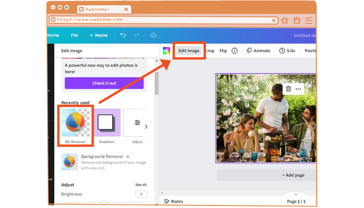Click the side panel vertical scrollbar thumb
The width and height of the screenshot is (364, 208).
pyautogui.click(x=157, y=83)
